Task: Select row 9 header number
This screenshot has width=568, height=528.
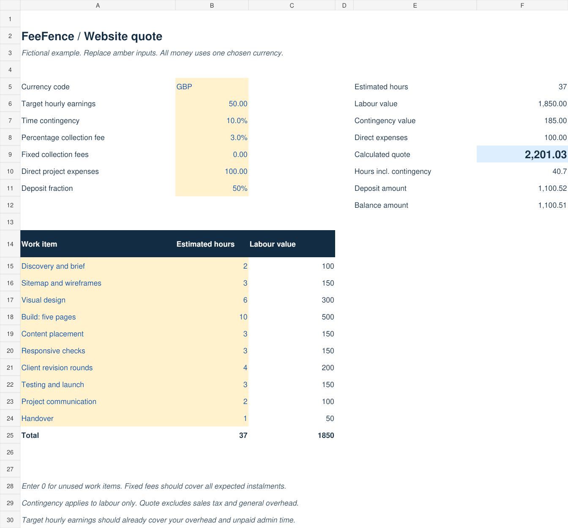Action: click(10, 154)
